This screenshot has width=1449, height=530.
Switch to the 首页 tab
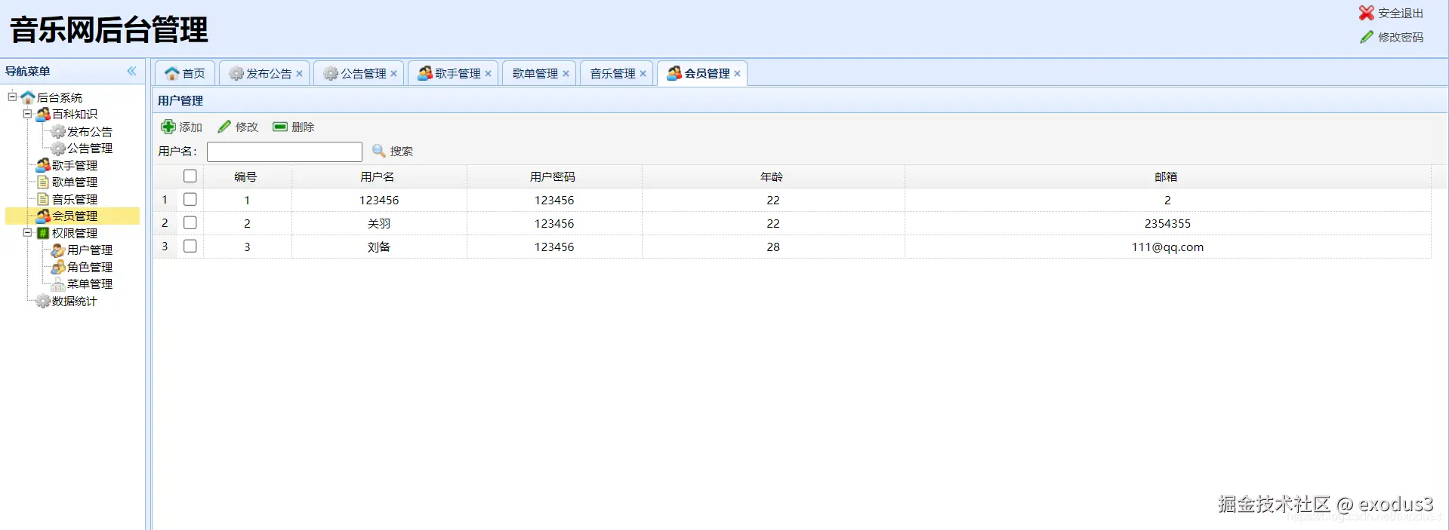(x=185, y=73)
